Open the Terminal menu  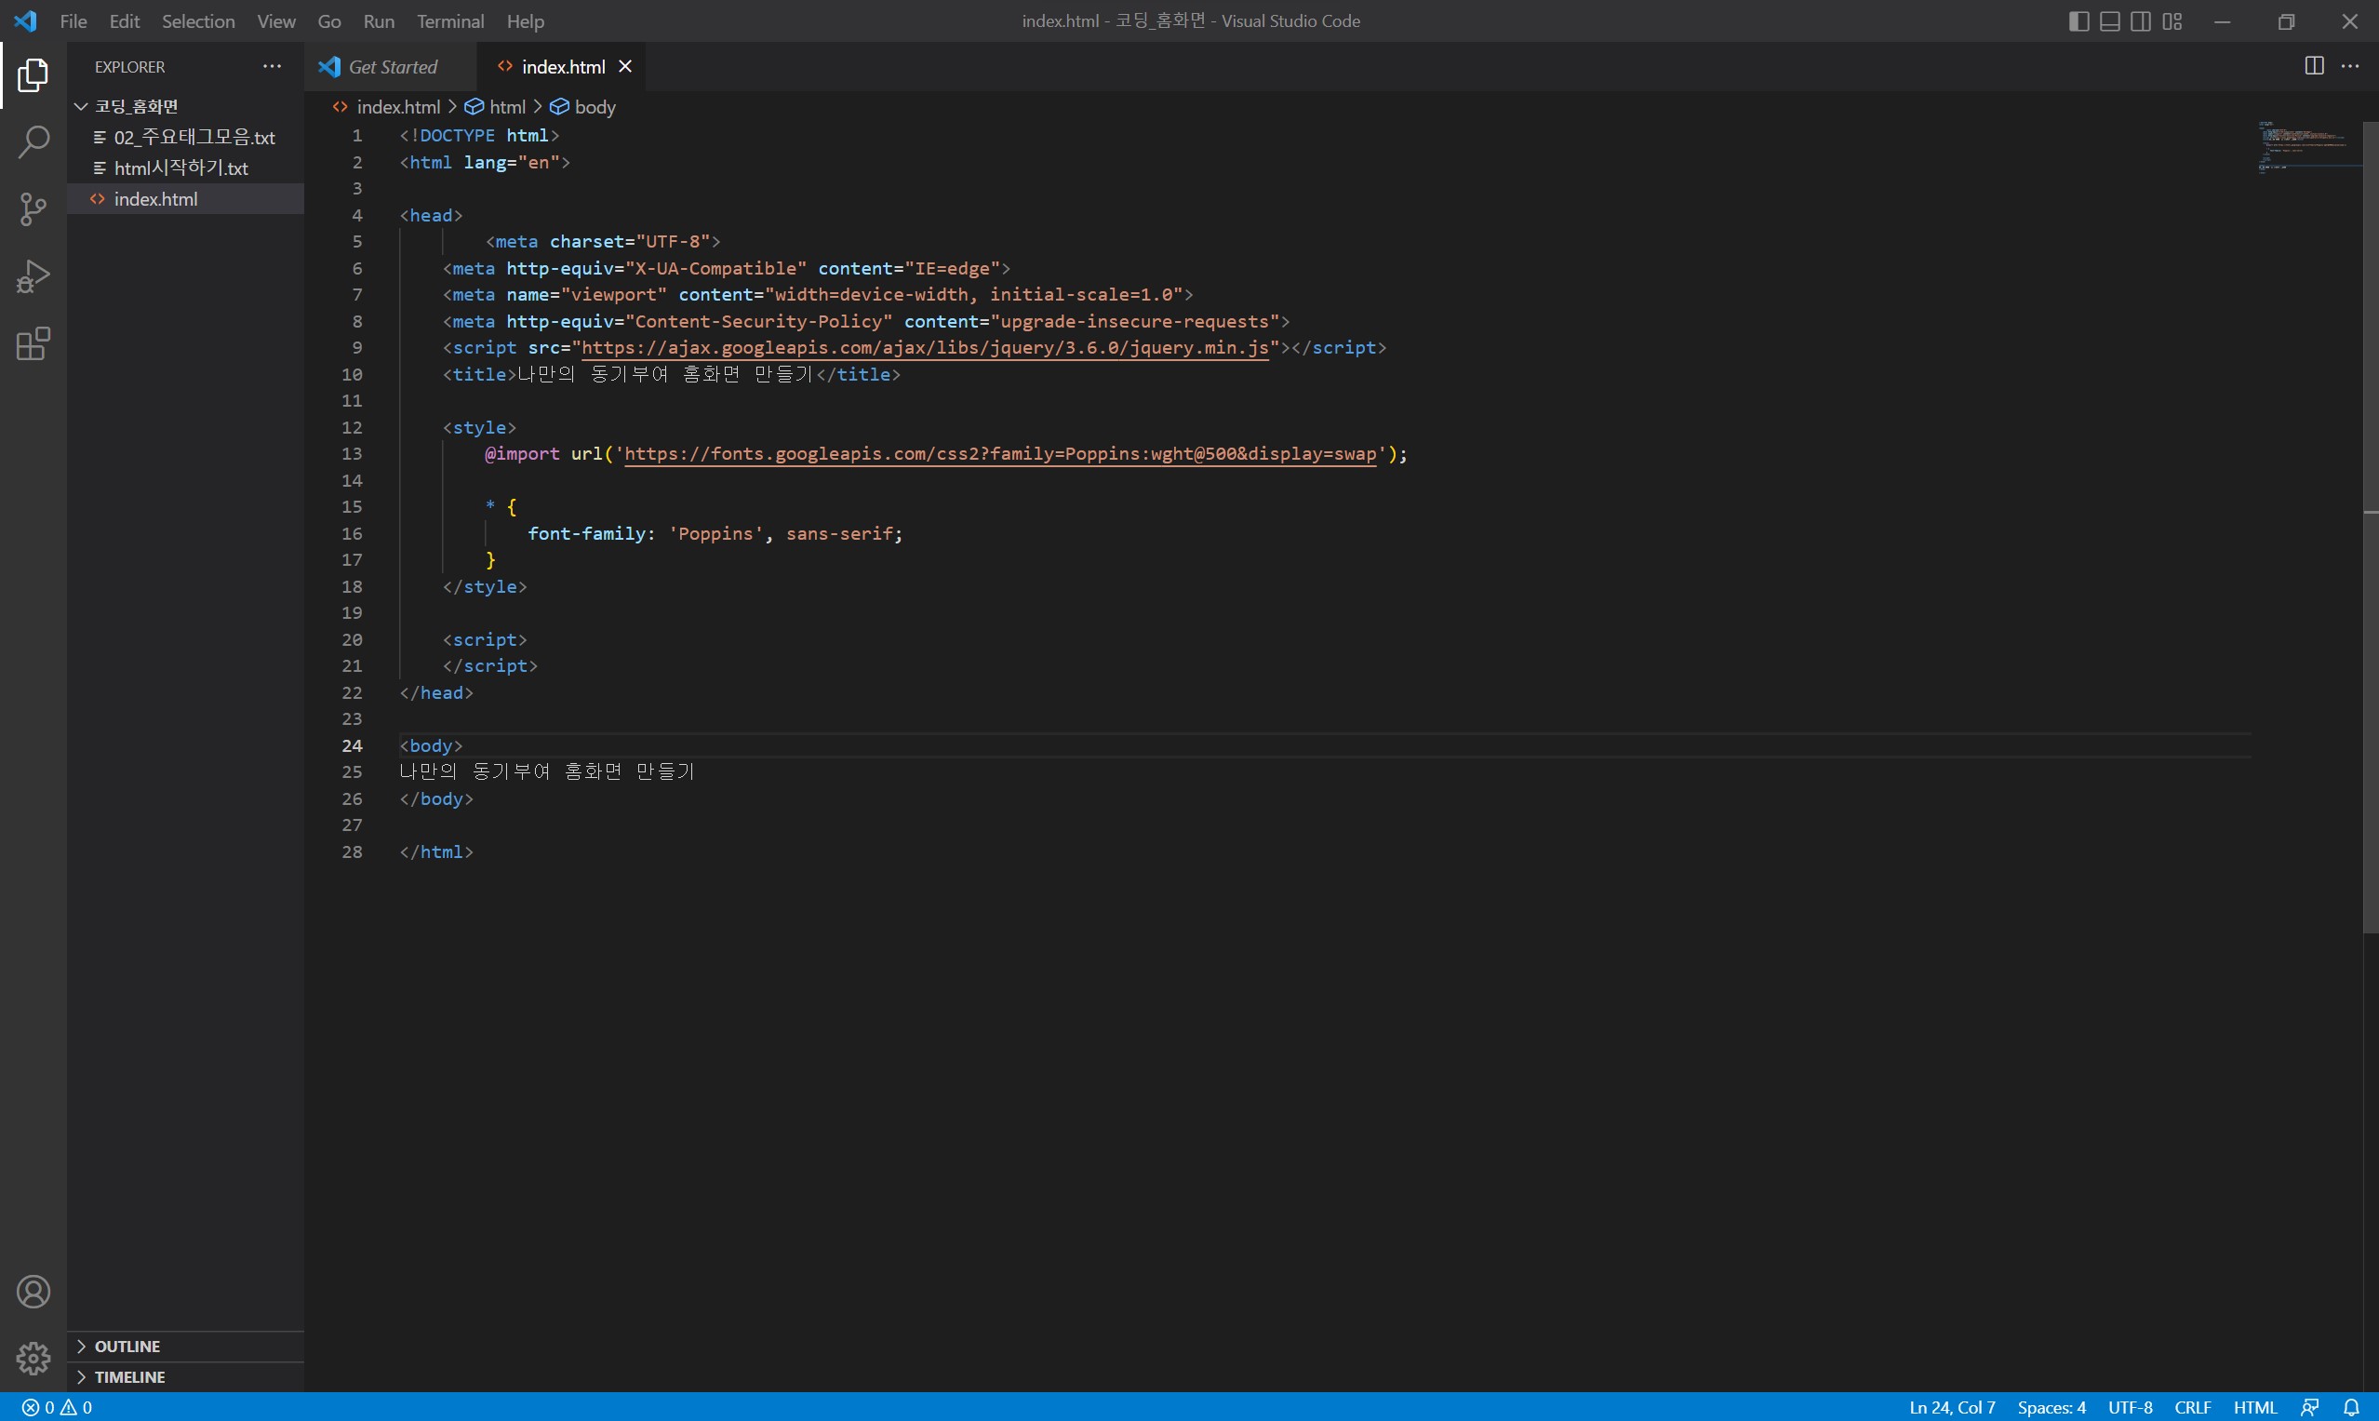pos(450,21)
